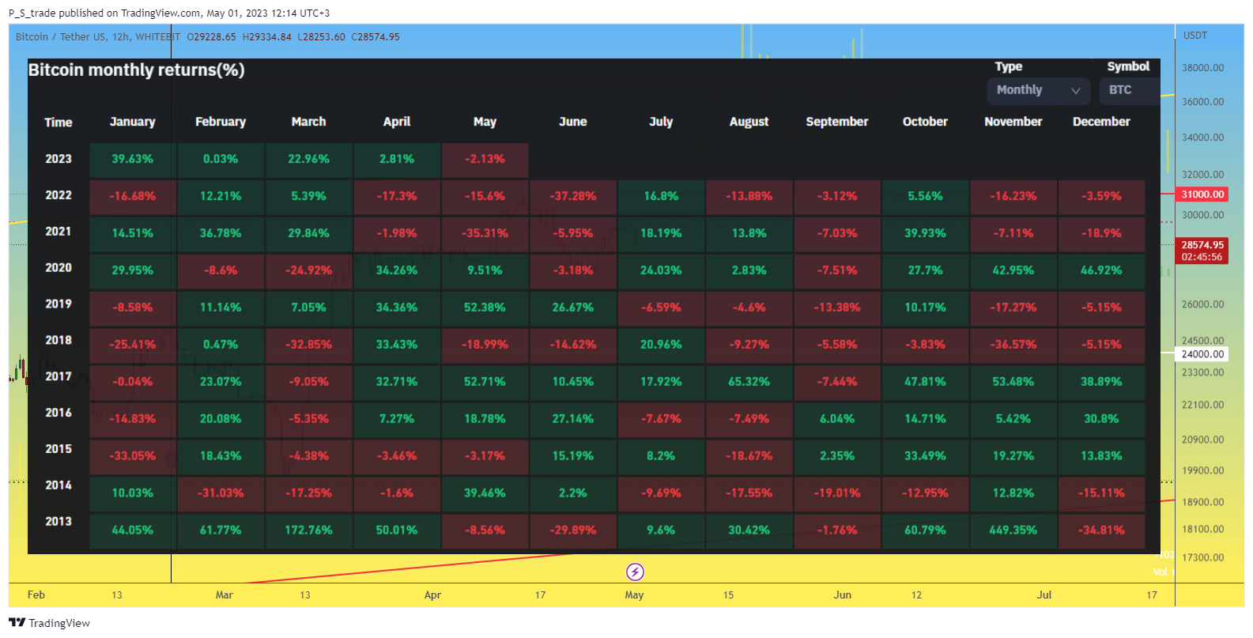Screen dimensions: 1253x638
Task: Click the TradingView logo at bottom
Action: (x=49, y=623)
